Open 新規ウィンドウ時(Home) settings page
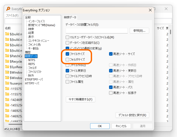 (x=42, y=25)
